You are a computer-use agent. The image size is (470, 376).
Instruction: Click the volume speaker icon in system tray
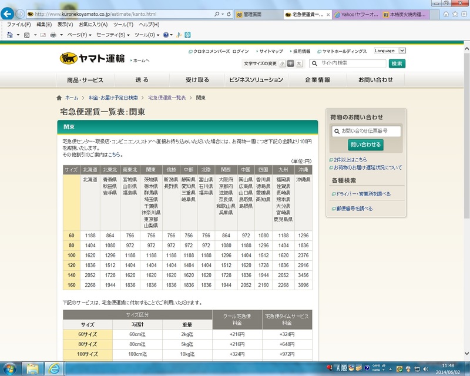[x=425, y=369]
